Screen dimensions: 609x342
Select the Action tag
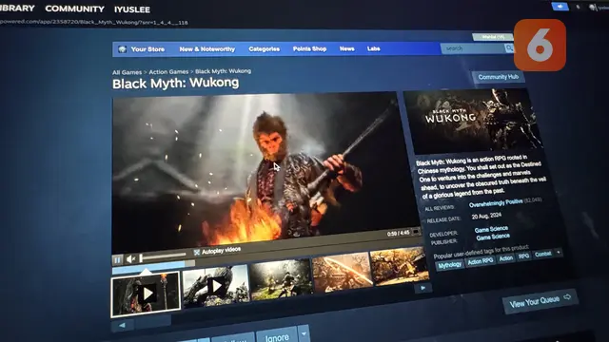click(x=506, y=258)
